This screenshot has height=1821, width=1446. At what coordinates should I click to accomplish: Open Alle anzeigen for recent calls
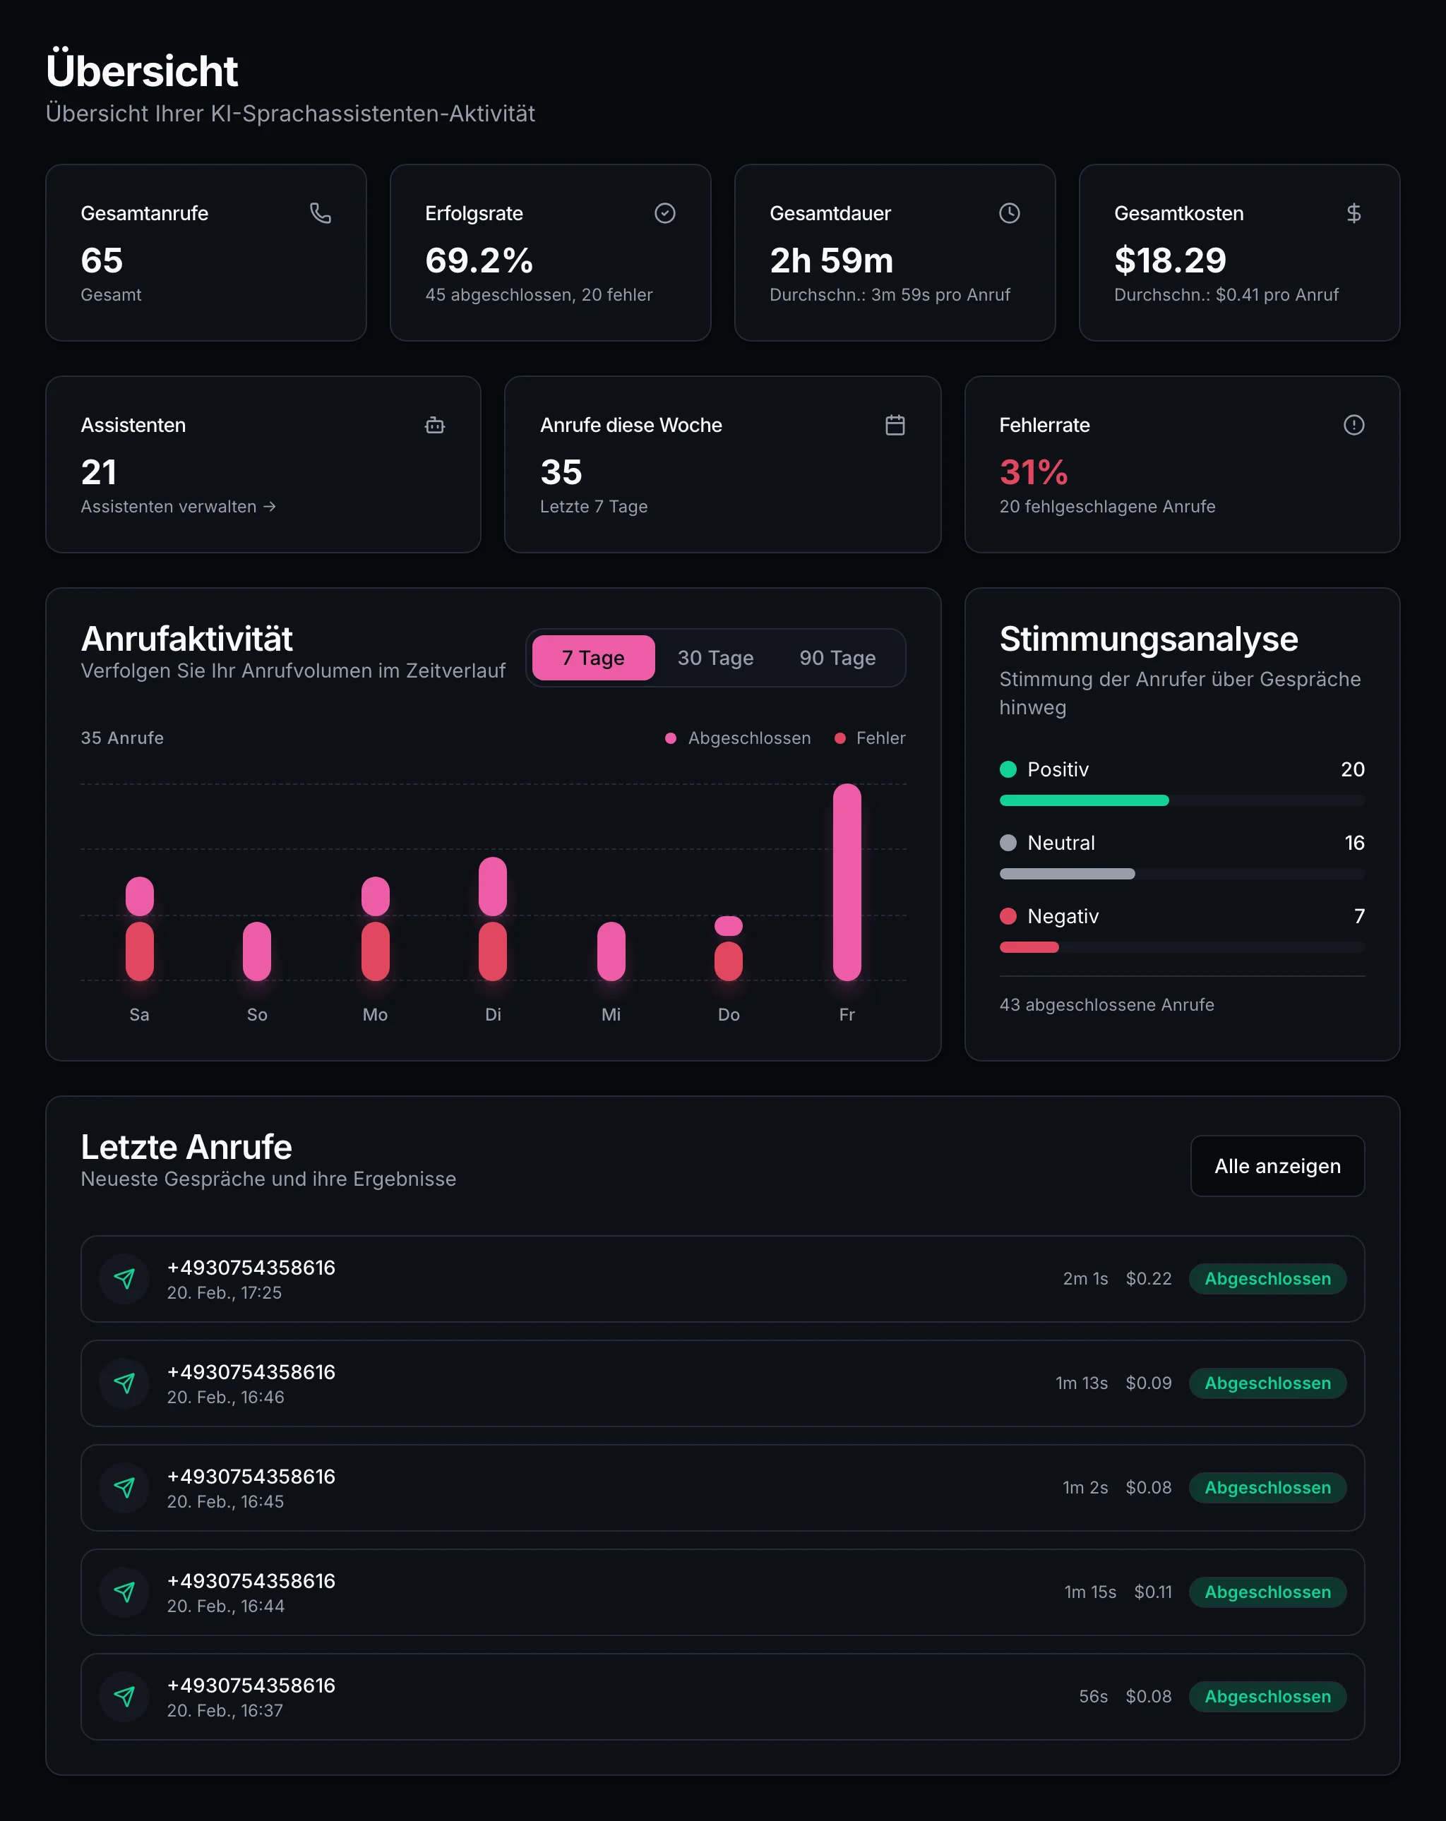(1277, 1165)
